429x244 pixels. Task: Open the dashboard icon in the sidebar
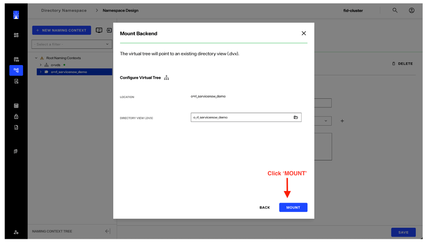pyautogui.click(x=16, y=35)
